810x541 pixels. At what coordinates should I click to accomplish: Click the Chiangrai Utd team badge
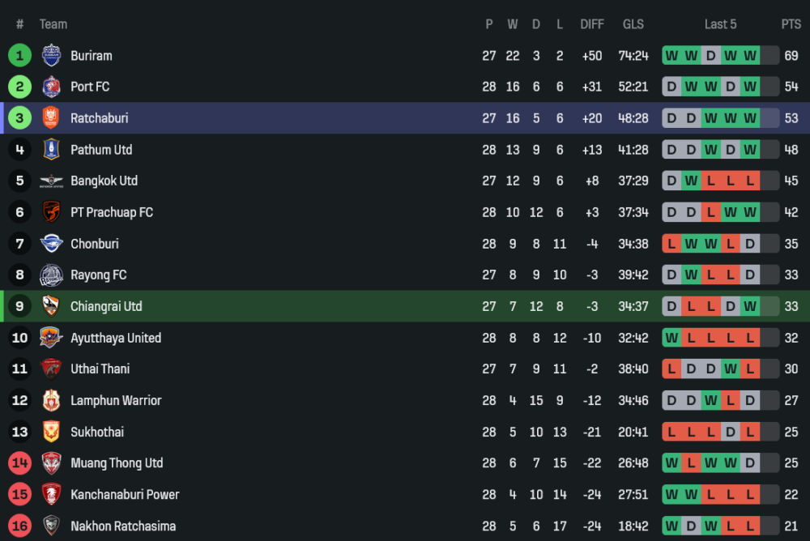coord(51,306)
